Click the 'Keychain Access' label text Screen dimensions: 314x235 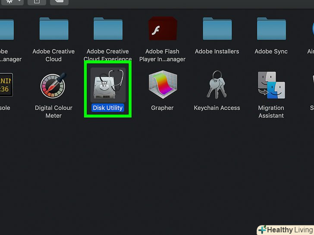pyautogui.click(x=217, y=108)
